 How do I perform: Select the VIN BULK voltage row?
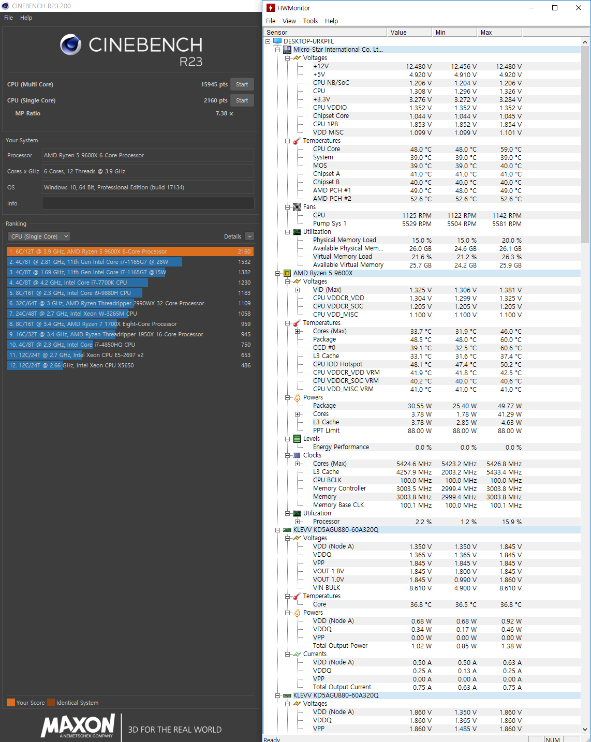click(422, 588)
